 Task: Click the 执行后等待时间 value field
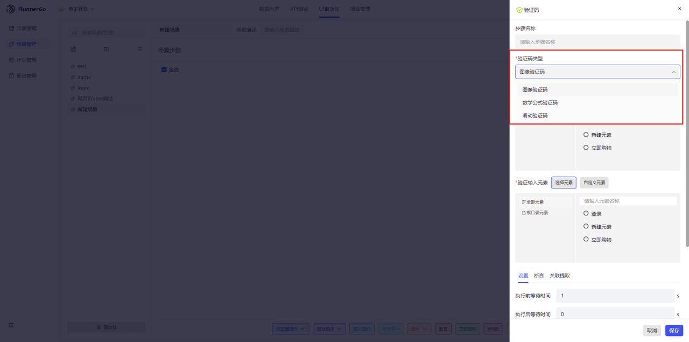pyautogui.click(x=615, y=314)
